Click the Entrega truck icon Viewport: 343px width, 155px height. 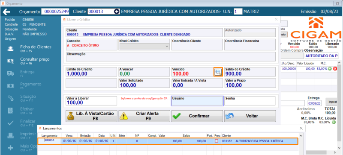pyautogui.click(x=10, y=73)
